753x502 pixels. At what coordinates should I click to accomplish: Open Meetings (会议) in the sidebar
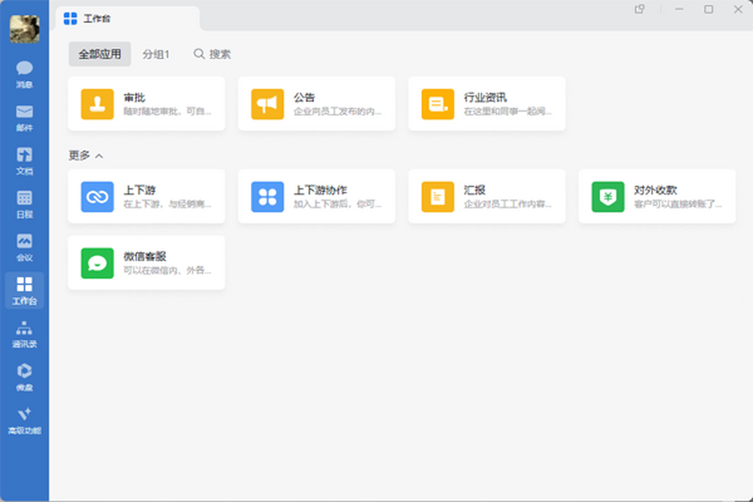[x=24, y=248]
